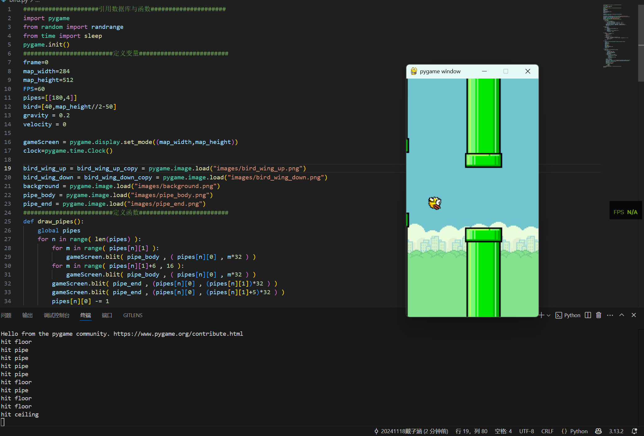Minimize the pygame window
The width and height of the screenshot is (644, 436).
(x=484, y=71)
